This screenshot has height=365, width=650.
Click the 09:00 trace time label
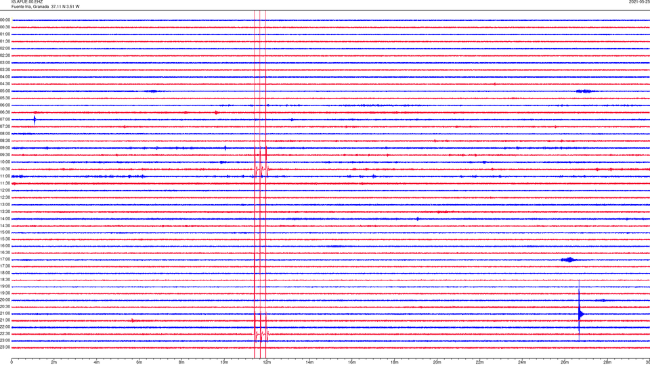point(5,148)
